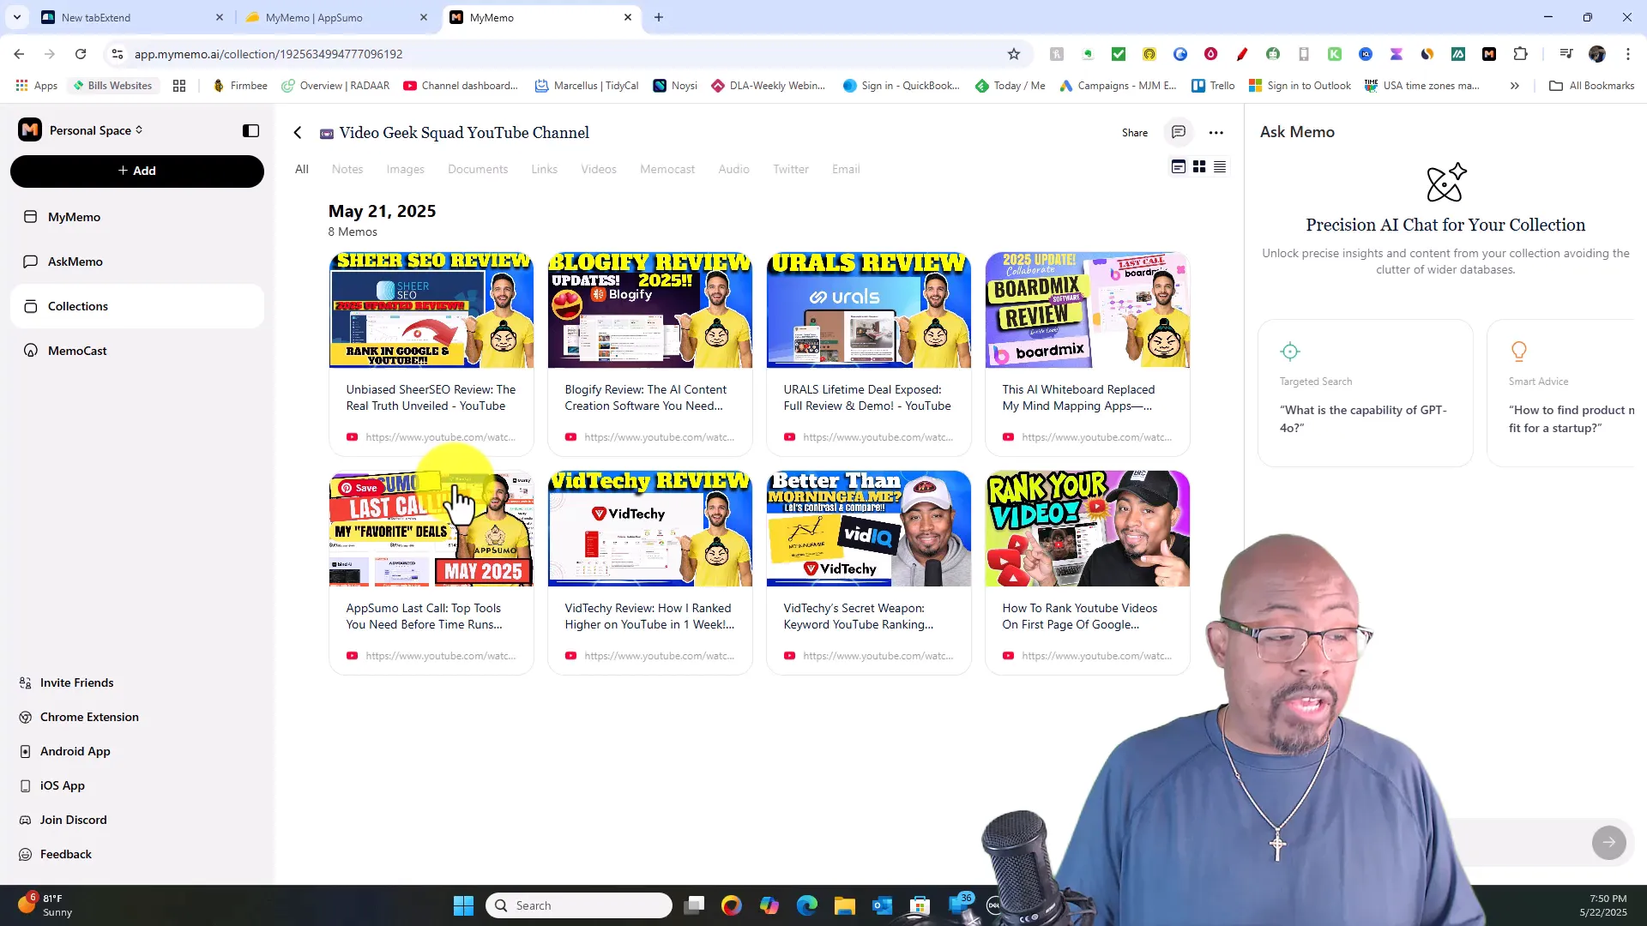Open a new browser tab

pos(659,17)
